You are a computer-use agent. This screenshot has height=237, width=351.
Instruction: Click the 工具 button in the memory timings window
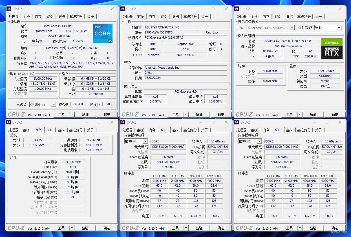click(x=61, y=228)
